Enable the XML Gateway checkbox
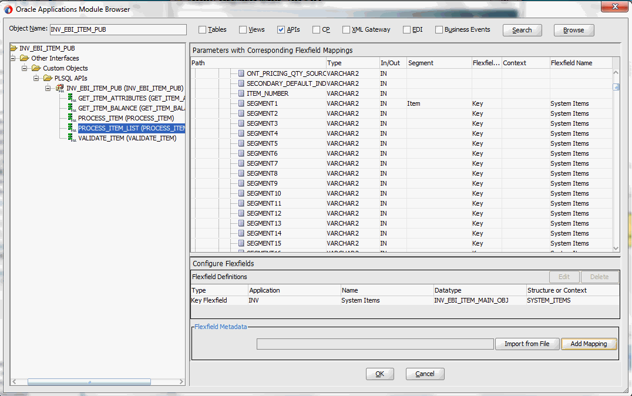632x396 pixels. pyautogui.click(x=346, y=30)
